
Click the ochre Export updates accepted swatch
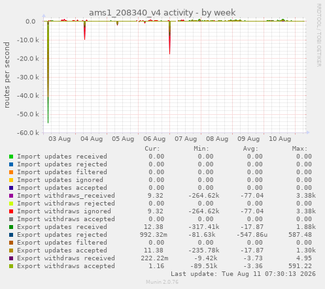click(11, 251)
